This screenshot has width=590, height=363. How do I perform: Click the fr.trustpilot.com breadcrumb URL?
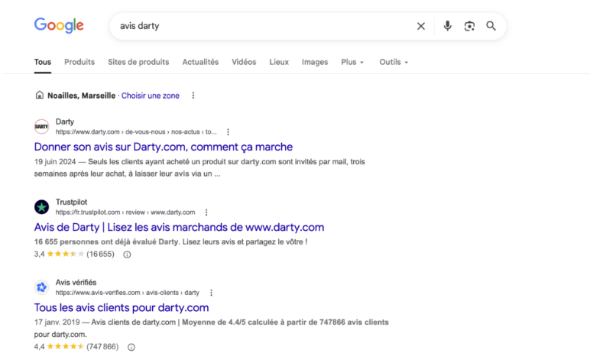(125, 212)
